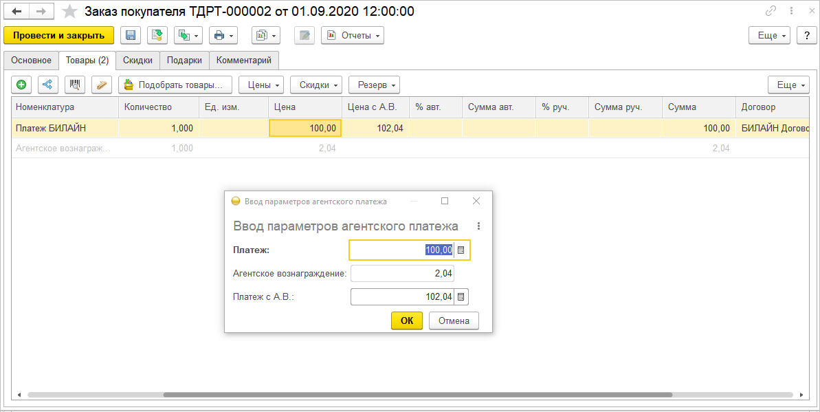Open help with the question mark button
The width and height of the screenshot is (820, 412).
[806, 36]
